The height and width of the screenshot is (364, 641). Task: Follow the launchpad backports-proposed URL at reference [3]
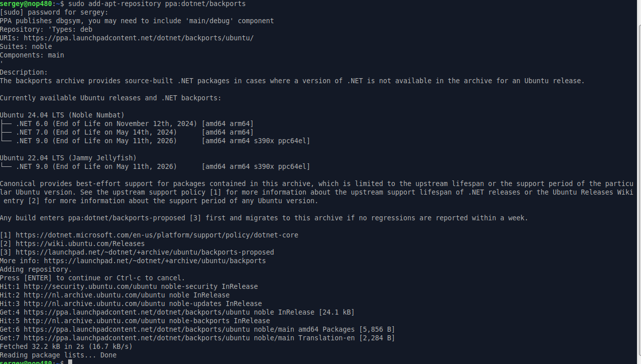point(145,252)
